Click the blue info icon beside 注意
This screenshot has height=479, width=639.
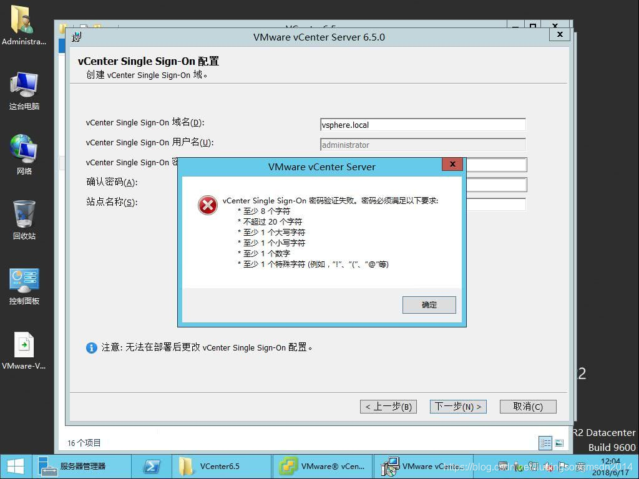91,347
